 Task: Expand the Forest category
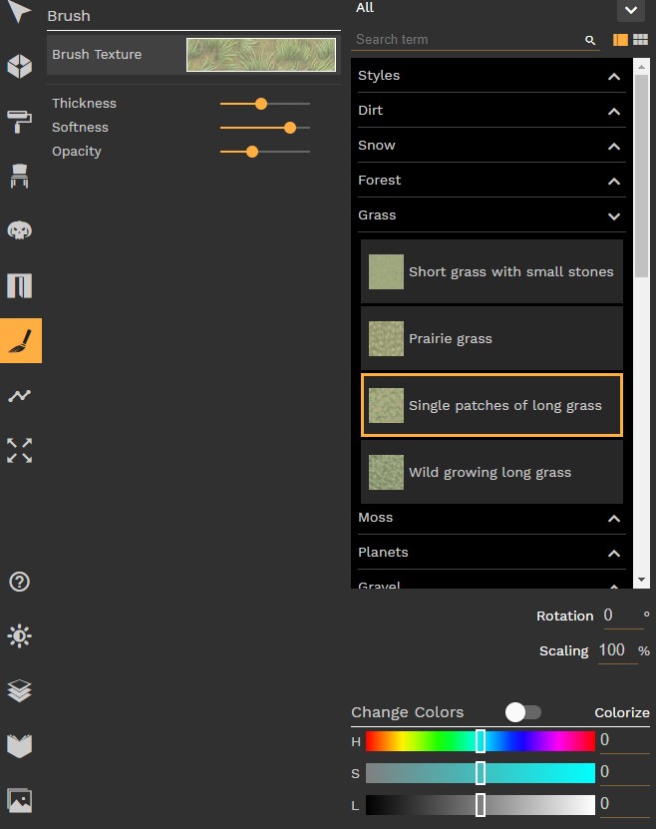[x=613, y=182]
